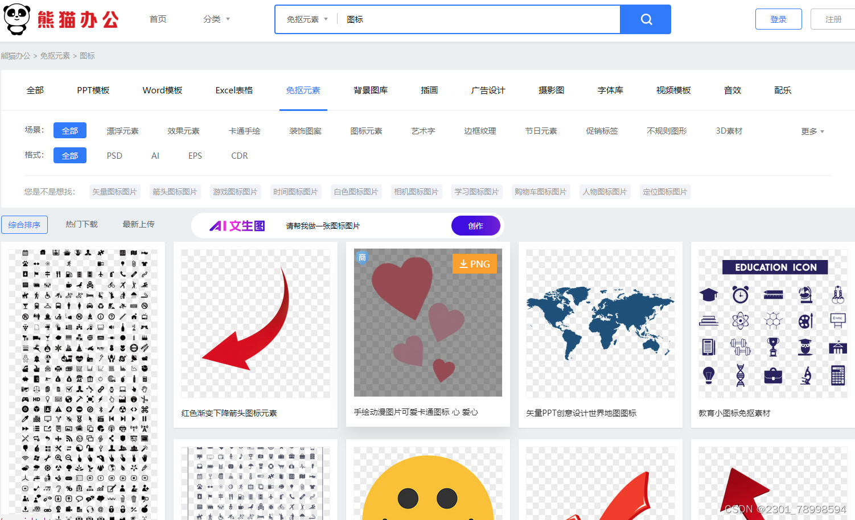Switch to the Word模板 tab

(x=162, y=90)
